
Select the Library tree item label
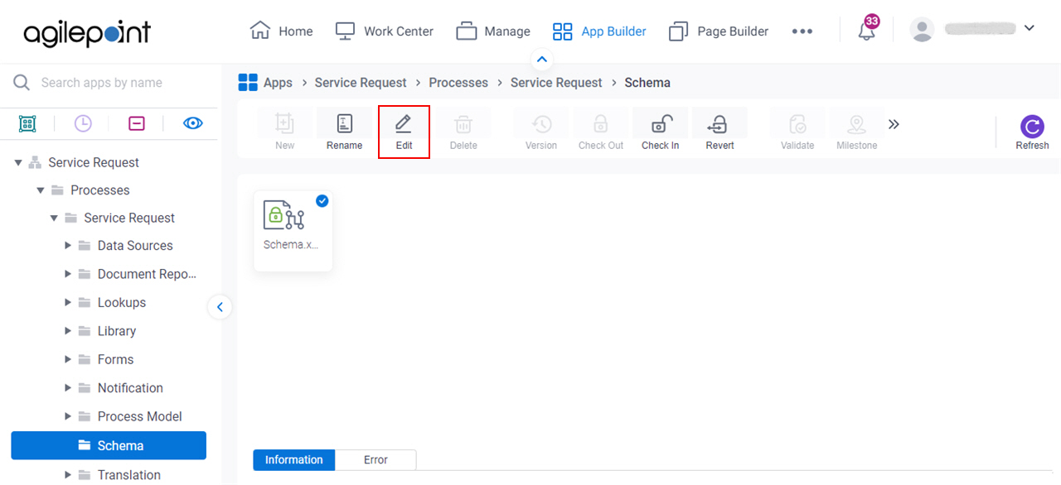(x=117, y=331)
